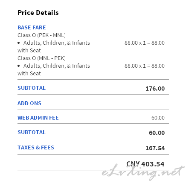The width and height of the screenshot is (189, 186).
Task: Select the Class O (MNL - PEK) line
Action: click(x=41, y=58)
